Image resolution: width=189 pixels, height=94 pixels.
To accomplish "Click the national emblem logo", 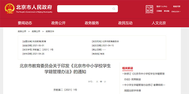I will [x=10, y=9].
